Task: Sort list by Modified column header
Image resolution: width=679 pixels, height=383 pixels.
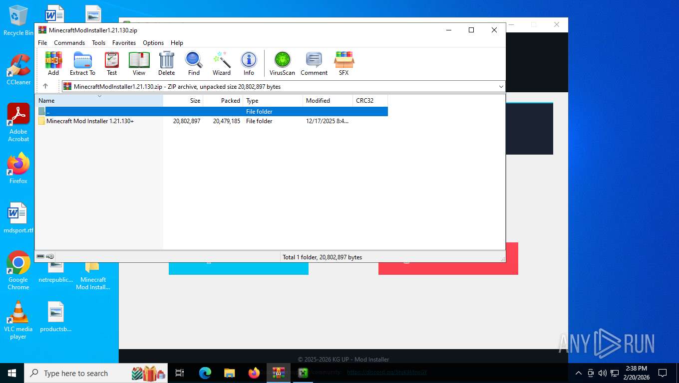Action: click(328, 100)
